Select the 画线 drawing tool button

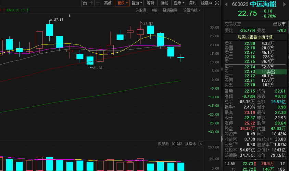164,3
